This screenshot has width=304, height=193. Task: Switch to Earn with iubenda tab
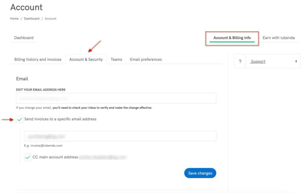click(x=278, y=38)
